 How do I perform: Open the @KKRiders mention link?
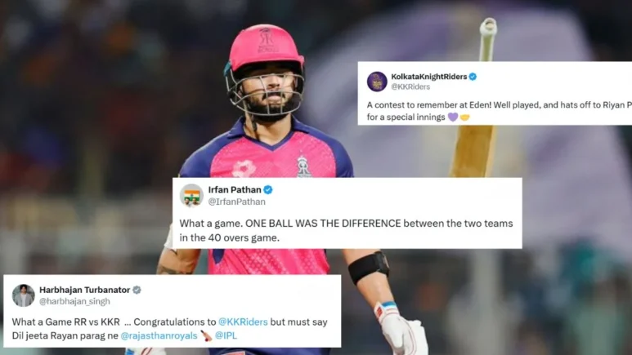pos(243,322)
